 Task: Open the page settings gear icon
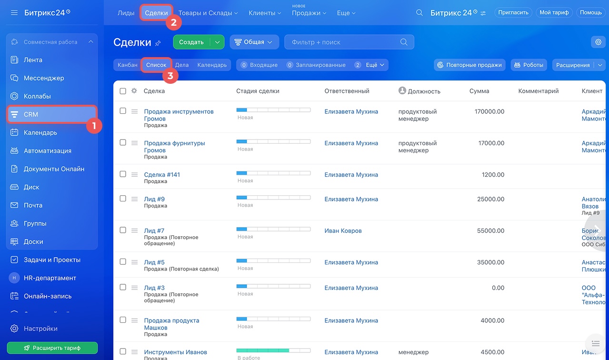pos(598,42)
